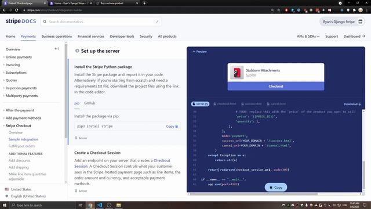
Task: Collapse the sidebar with the arrow icon
Action: (x=57, y=49)
